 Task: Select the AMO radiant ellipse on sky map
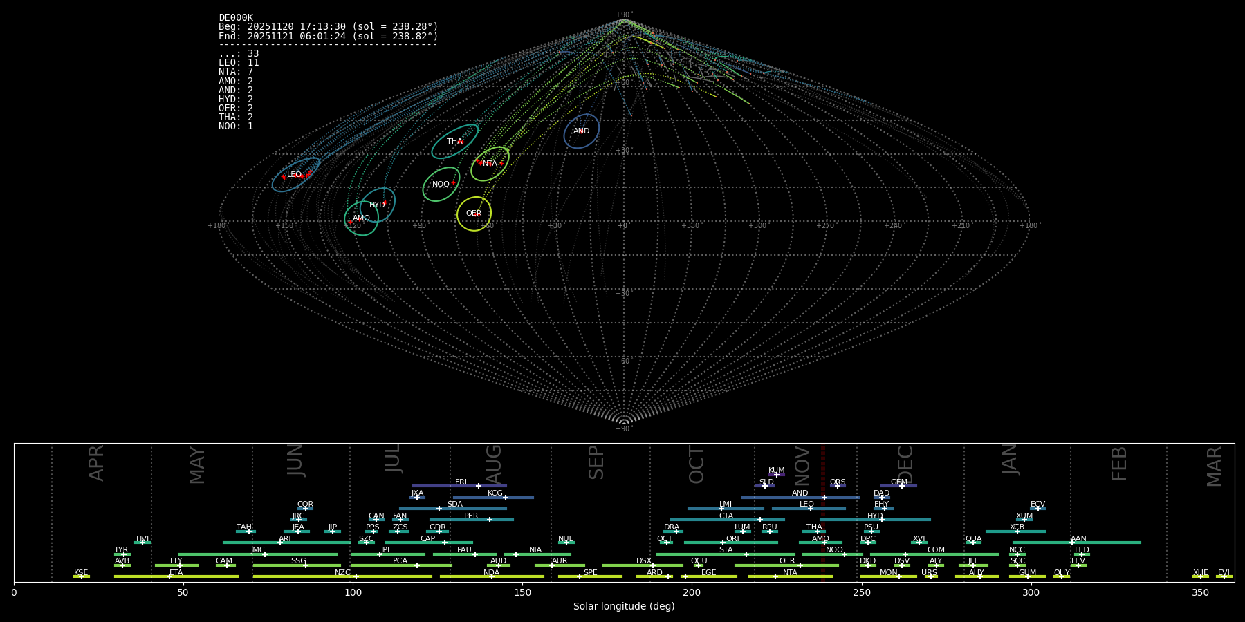tap(361, 218)
